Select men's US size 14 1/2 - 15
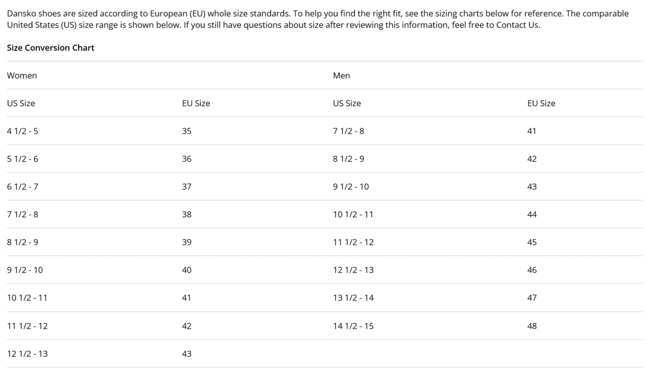The width and height of the screenshot is (649, 378). click(353, 326)
